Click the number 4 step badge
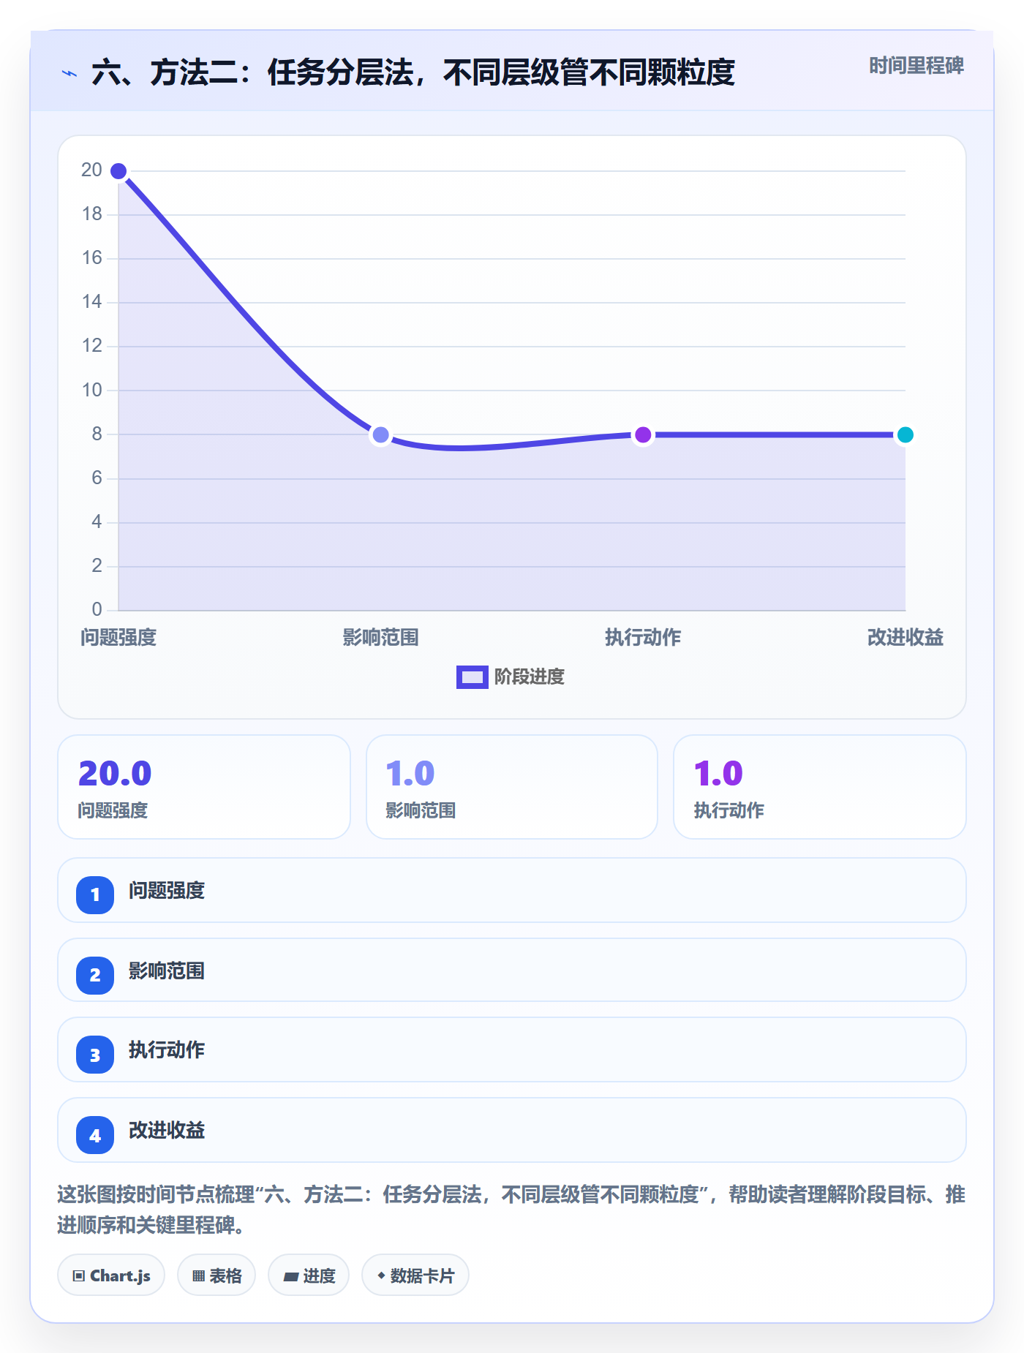 [x=95, y=1135]
